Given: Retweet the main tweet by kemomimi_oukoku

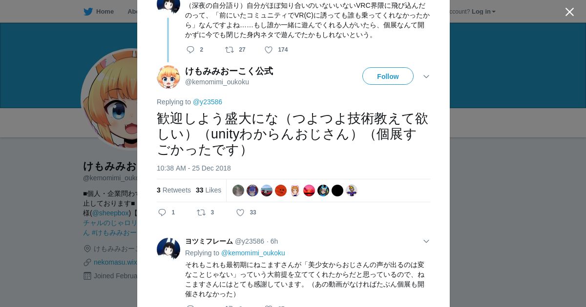Looking at the screenshot, I should point(201,212).
